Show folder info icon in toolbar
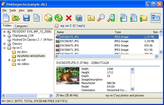This screenshot has width=164, height=105. tap(143, 18)
